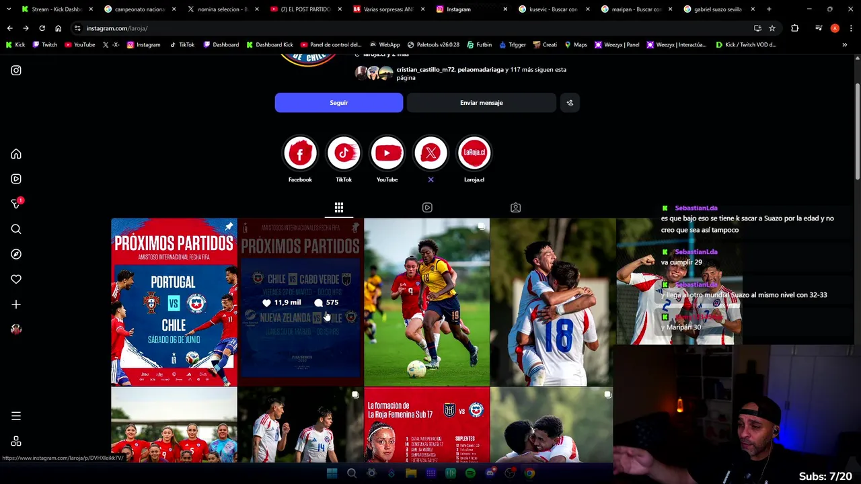
Task: Open Notifications heart icon
Action: click(16, 279)
